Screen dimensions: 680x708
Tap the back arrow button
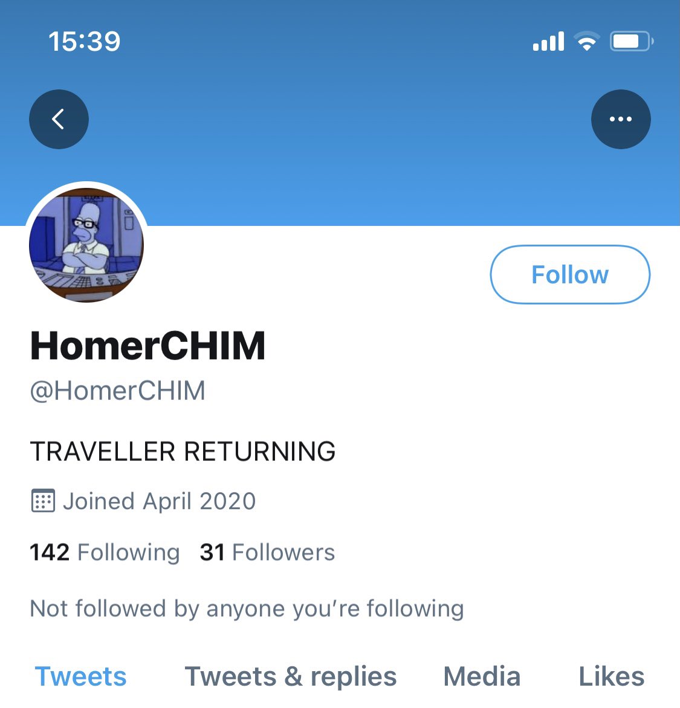tap(59, 119)
